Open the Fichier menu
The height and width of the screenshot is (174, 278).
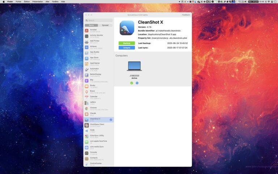(x=18, y=1)
